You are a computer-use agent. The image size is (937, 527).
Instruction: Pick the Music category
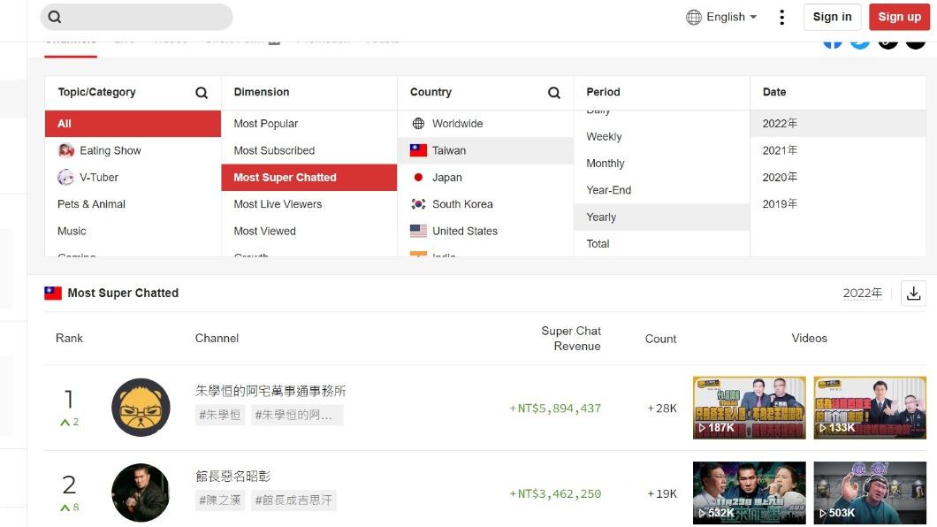133,232
